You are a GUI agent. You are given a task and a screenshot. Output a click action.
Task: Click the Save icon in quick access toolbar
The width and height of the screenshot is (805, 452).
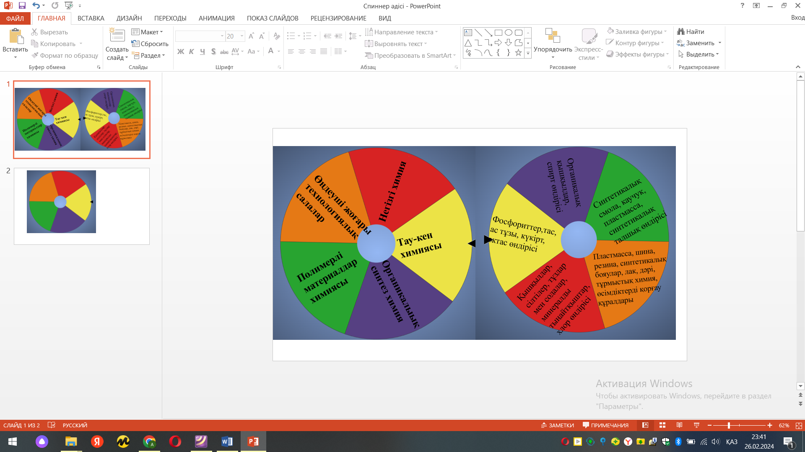point(22,6)
